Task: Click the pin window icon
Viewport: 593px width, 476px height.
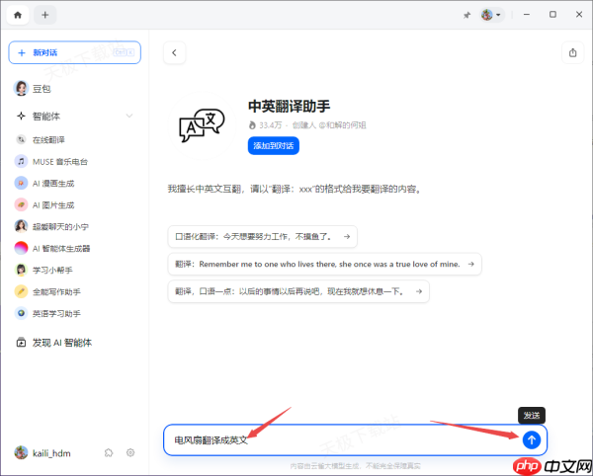Action: (x=467, y=15)
